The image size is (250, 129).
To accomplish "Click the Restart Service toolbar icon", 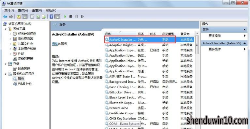I will (82, 17).
